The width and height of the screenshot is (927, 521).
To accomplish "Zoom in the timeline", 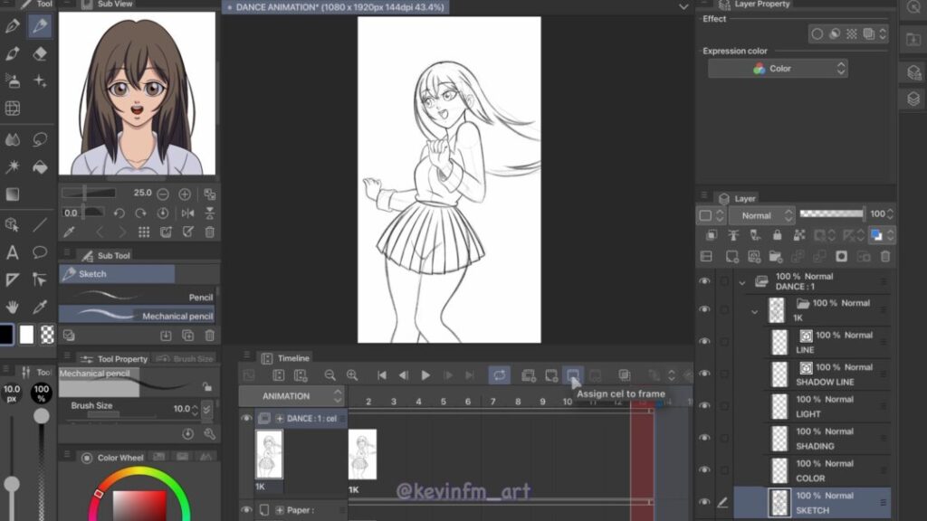I will 352,375.
